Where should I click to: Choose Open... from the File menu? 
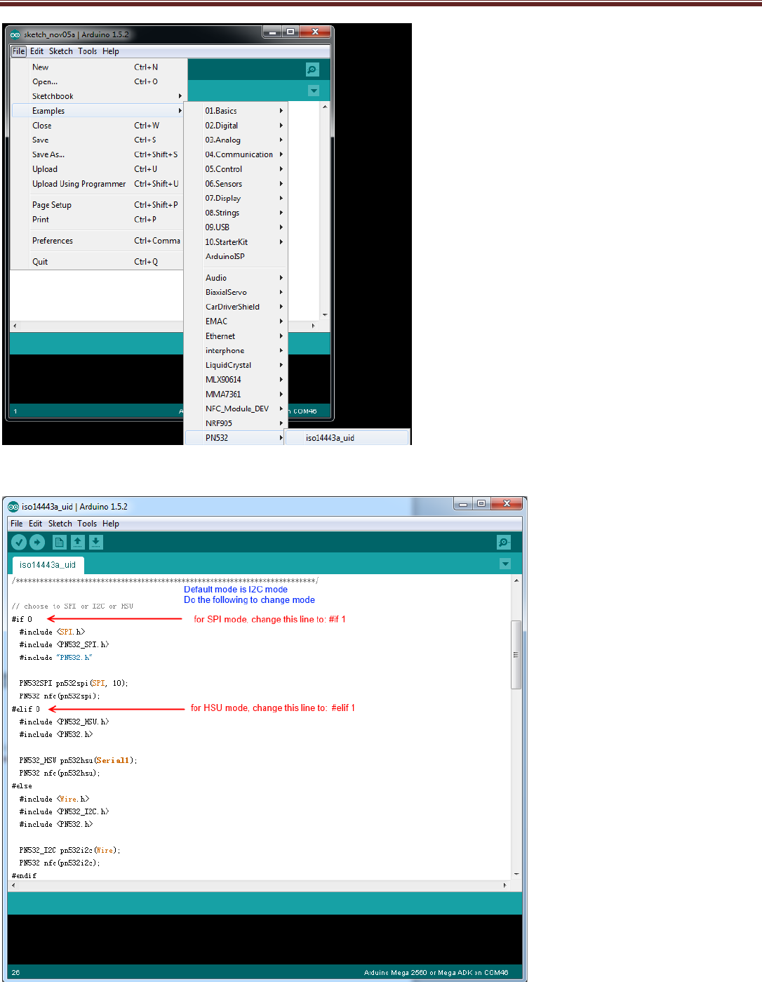pos(98,81)
